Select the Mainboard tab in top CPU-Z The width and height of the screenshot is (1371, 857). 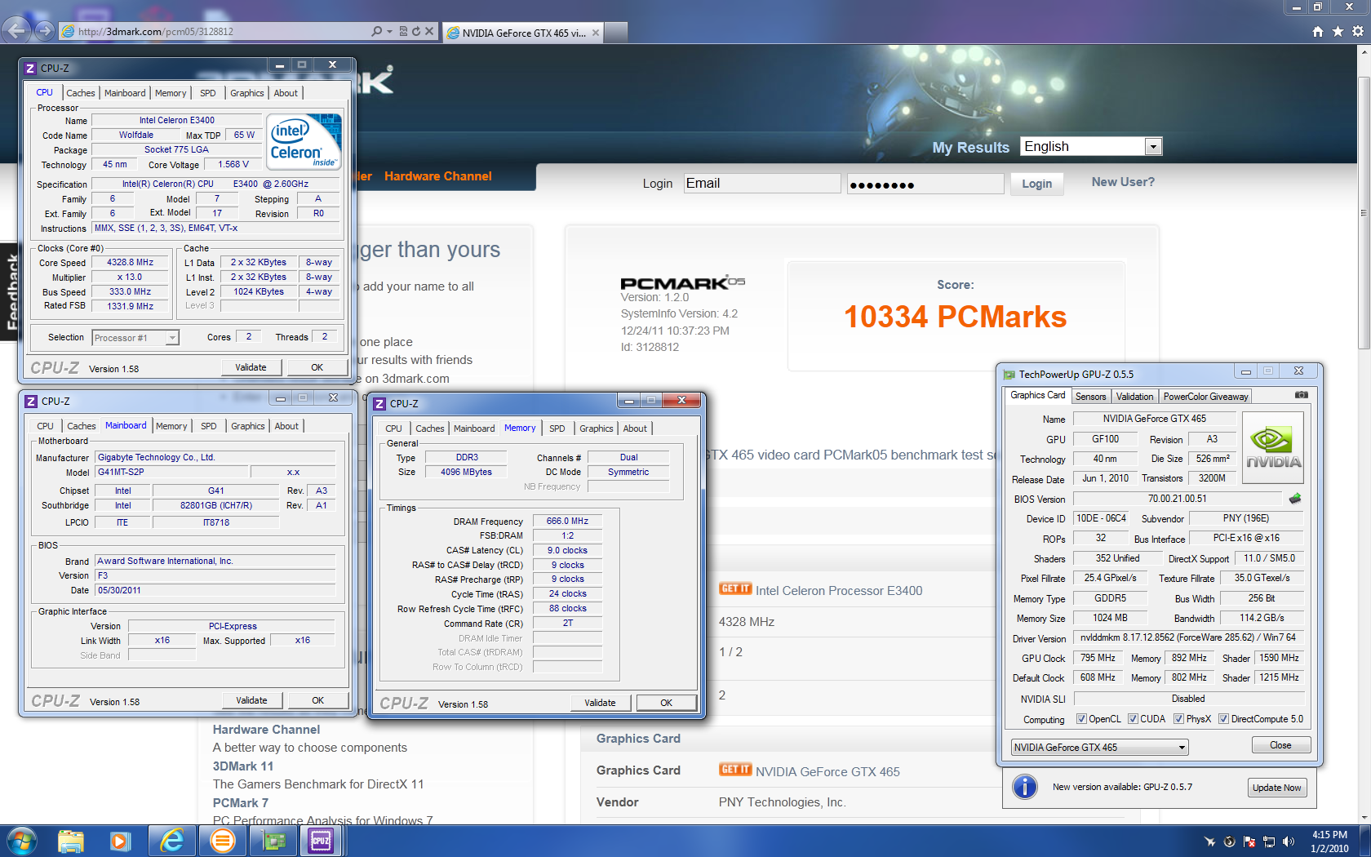tap(125, 93)
